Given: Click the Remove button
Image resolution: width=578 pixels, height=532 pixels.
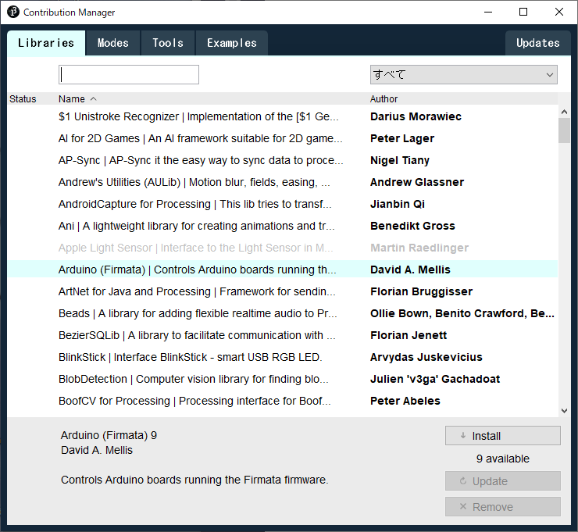Looking at the screenshot, I should (x=503, y=506).
